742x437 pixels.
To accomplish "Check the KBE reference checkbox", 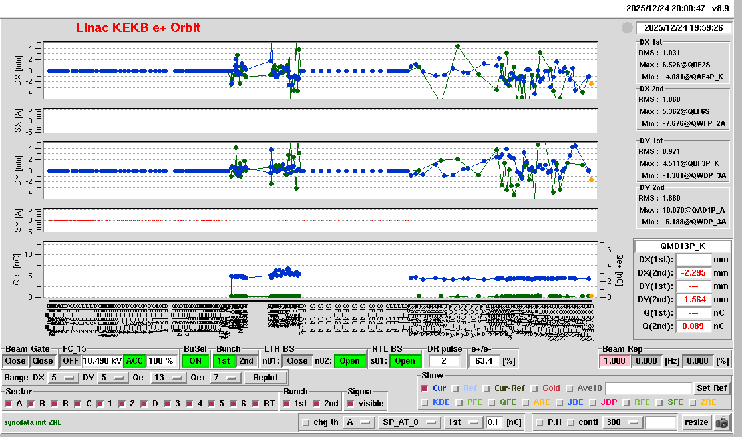I will click(x=425, y=402).
